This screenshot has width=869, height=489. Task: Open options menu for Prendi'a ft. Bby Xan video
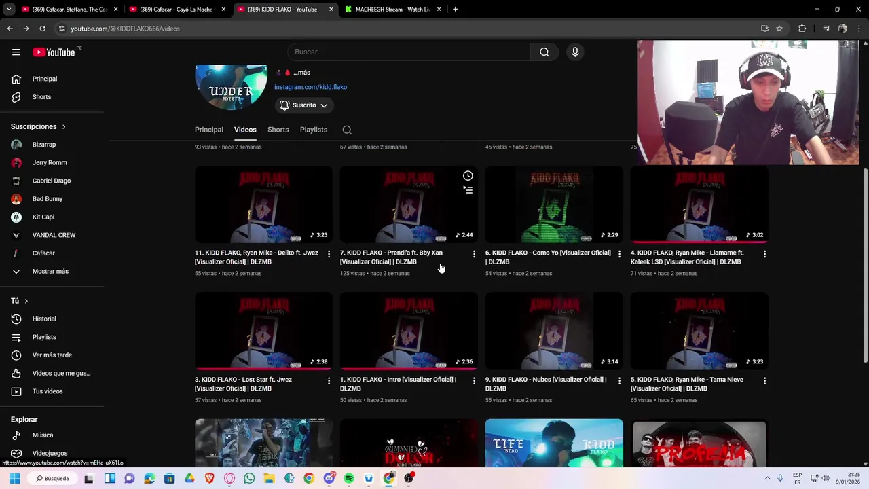click(474, 254)
